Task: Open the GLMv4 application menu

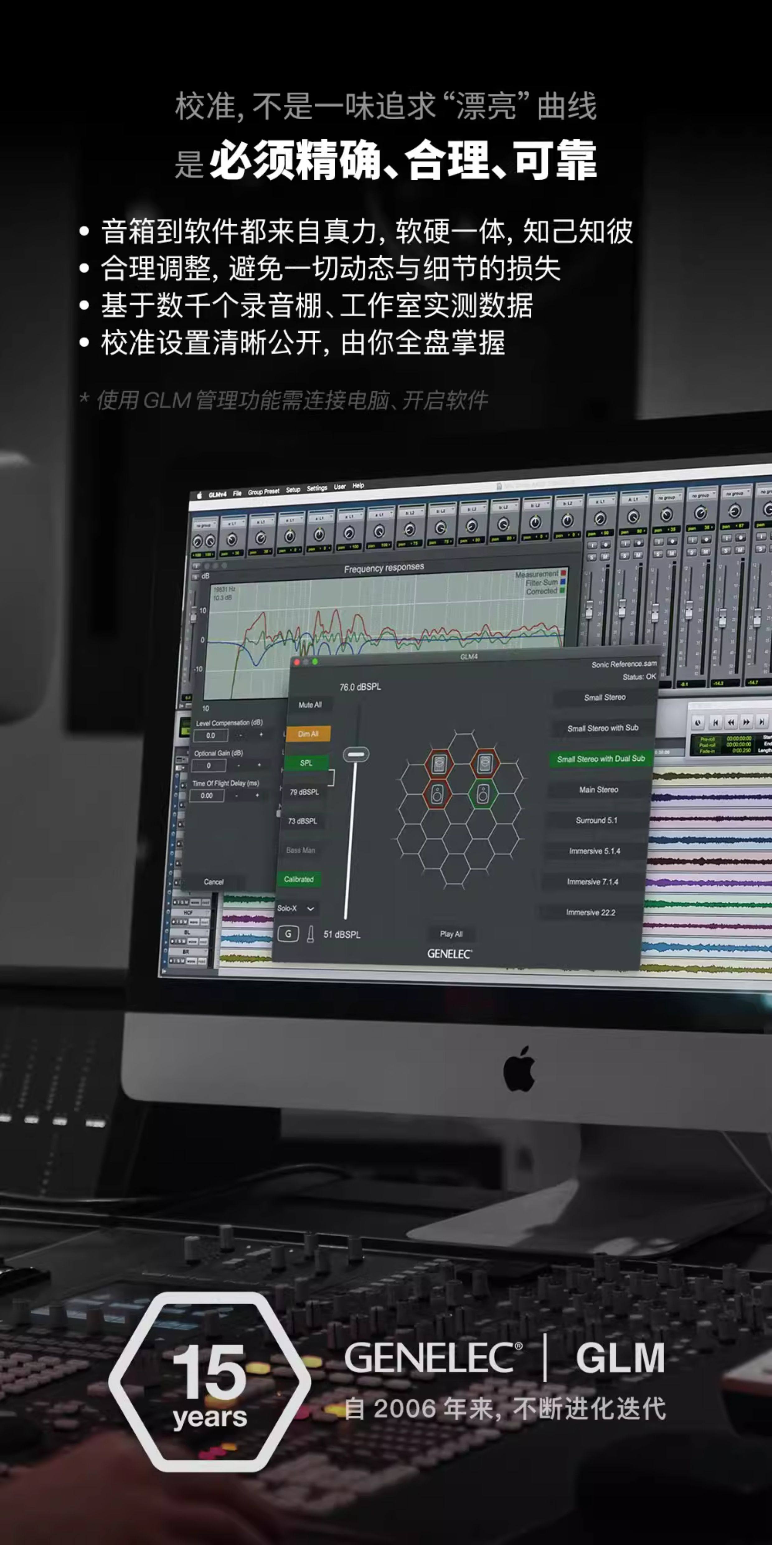Action: coord(218,495)
